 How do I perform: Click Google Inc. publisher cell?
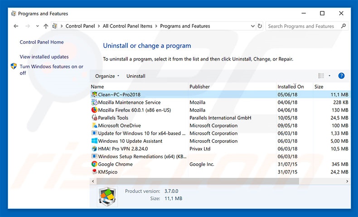pos(202,164)
